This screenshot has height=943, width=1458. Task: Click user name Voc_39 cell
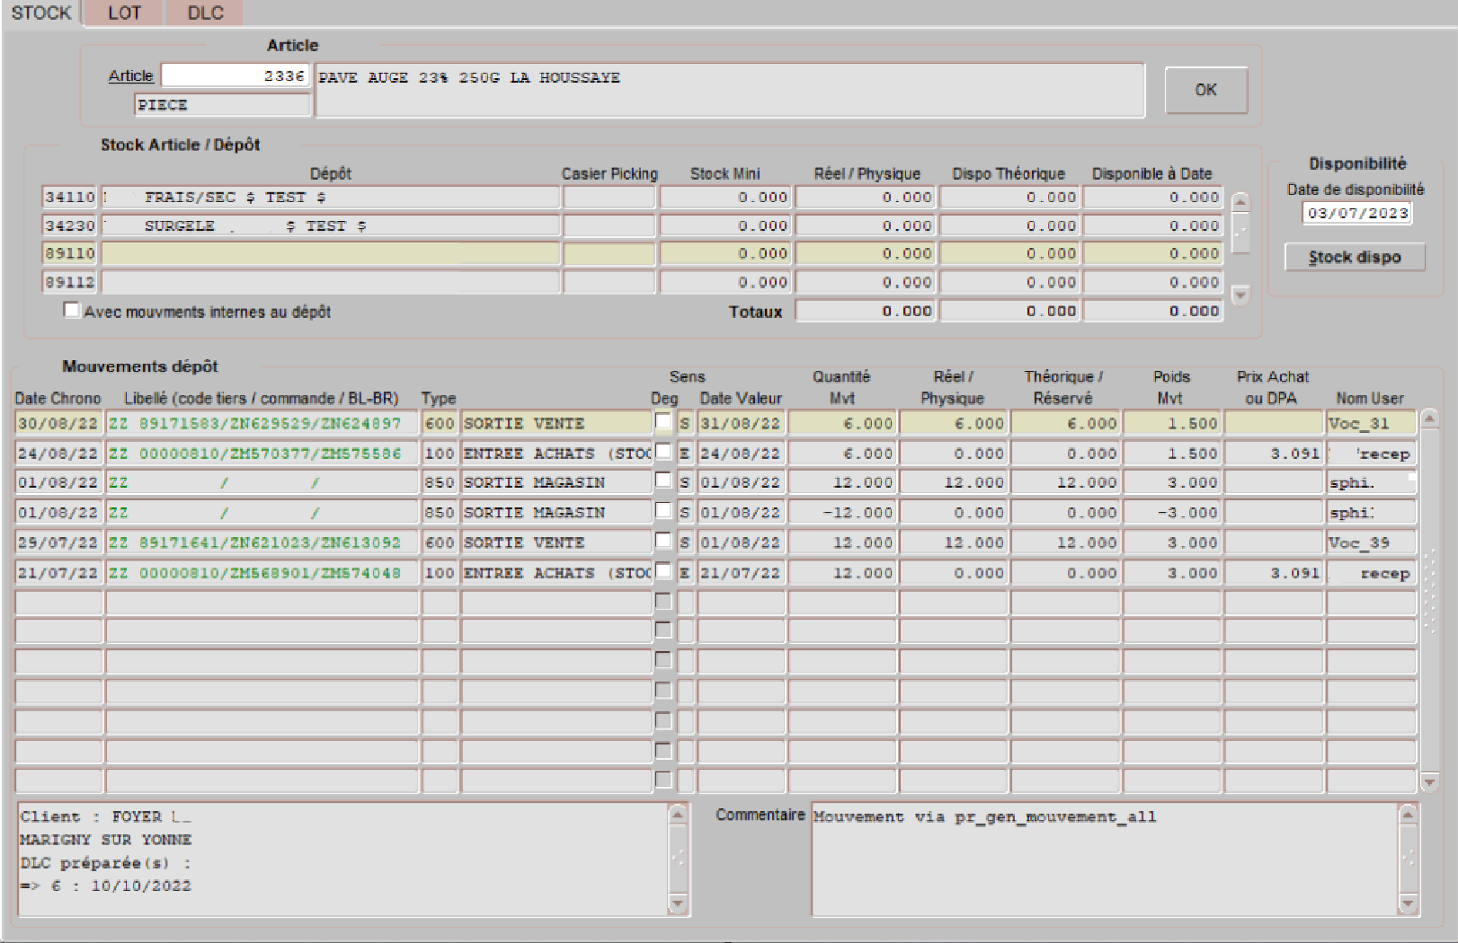1371,542
